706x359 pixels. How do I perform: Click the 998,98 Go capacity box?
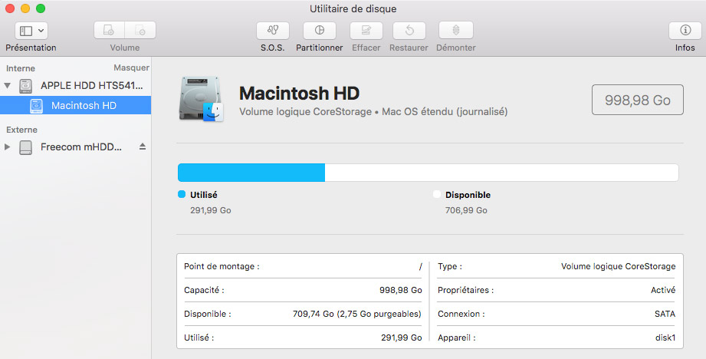[x=638, y=100]
